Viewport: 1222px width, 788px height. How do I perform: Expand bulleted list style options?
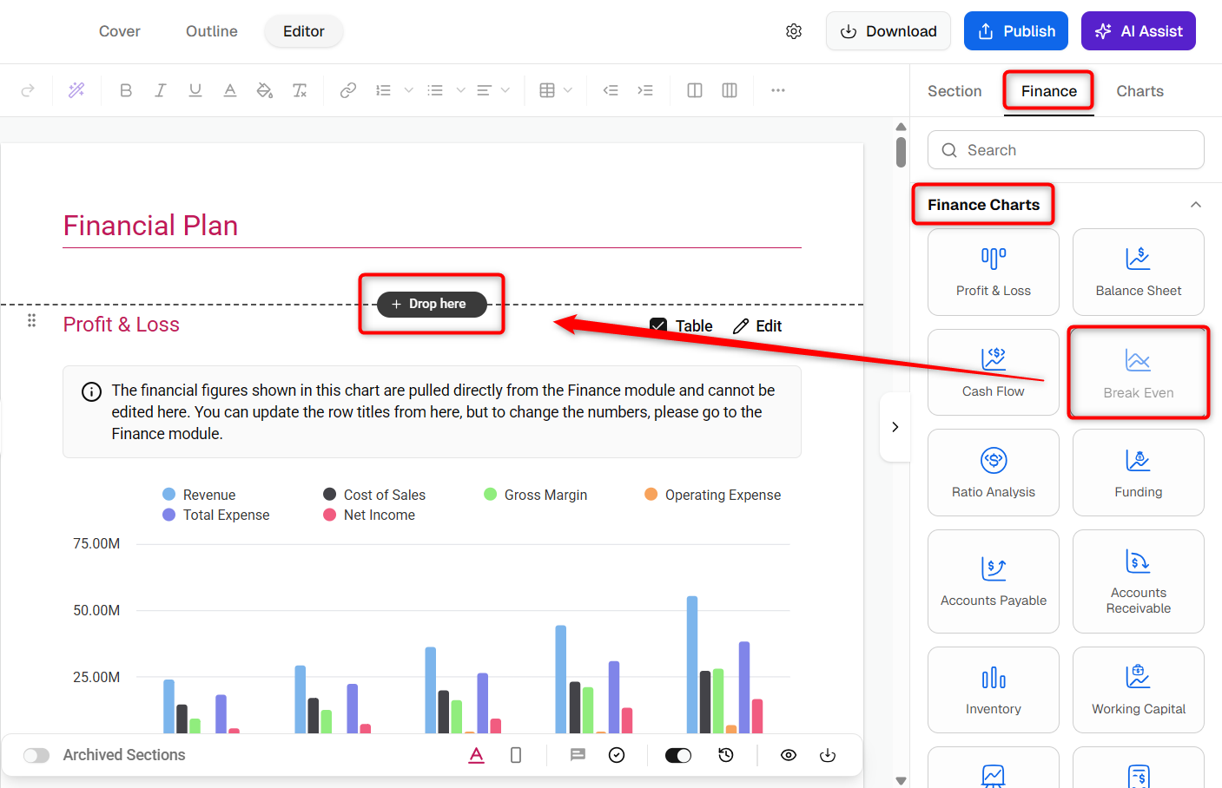click(460, 90)
